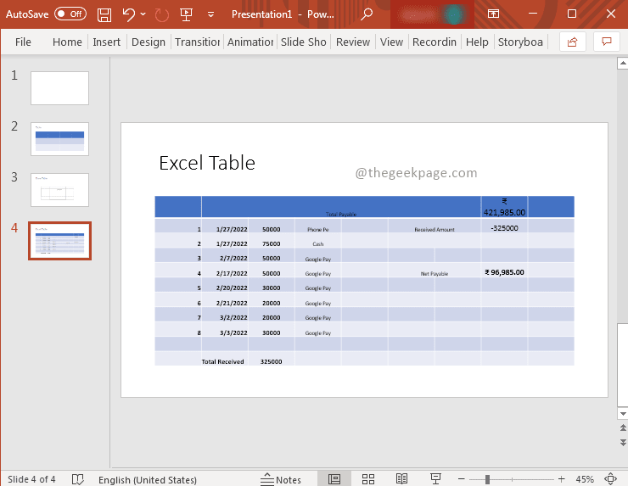Viewport: 628px width, 486px height.
Task: Switch to Slide Sorter view
Action: point(367,479)
